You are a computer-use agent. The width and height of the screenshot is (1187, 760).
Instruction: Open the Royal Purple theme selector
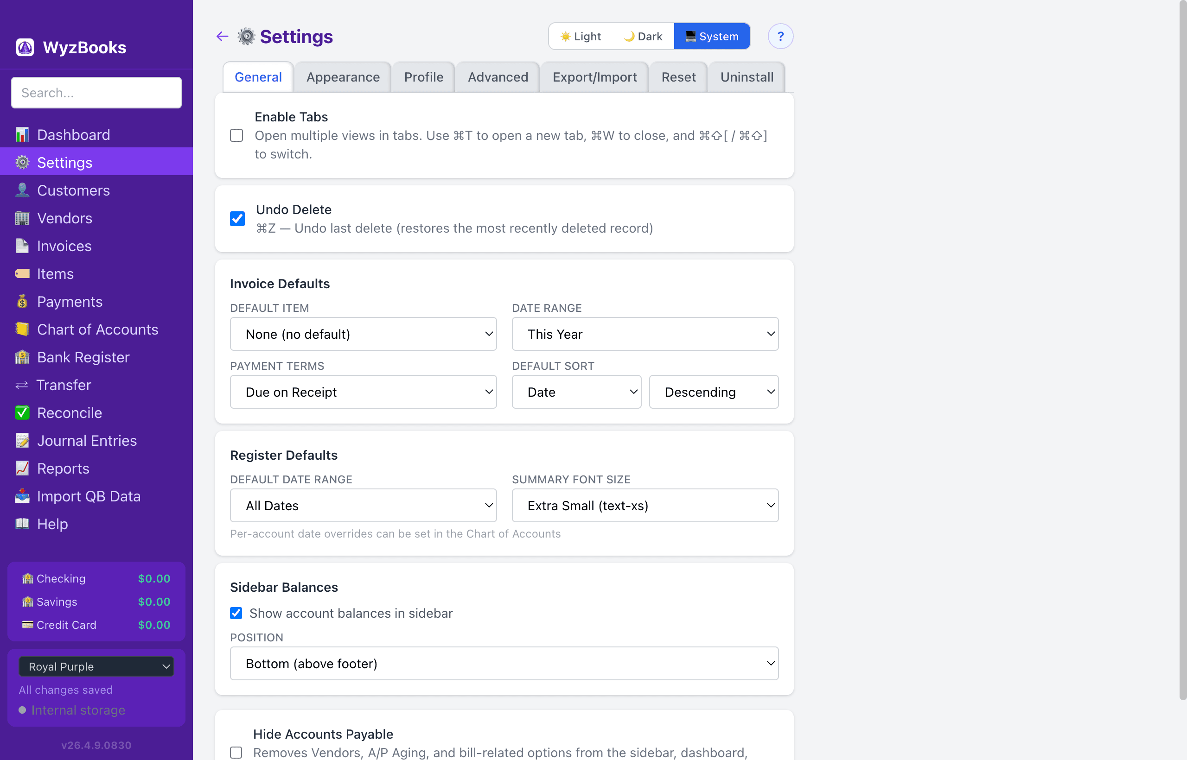pos(96,666)
